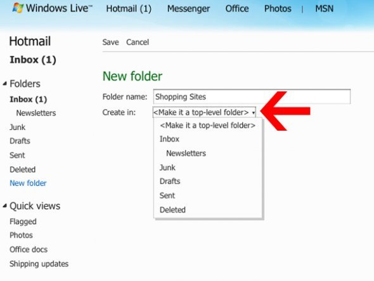Open Office in the top bar
Screen dimensions: 374x281
pos(237,9)
